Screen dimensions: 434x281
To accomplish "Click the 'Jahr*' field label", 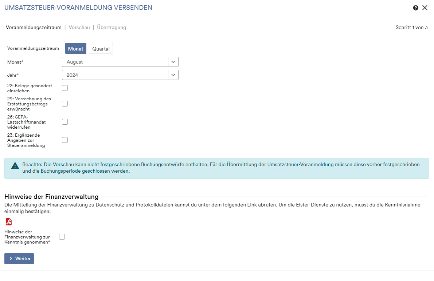I will point(13,75).
